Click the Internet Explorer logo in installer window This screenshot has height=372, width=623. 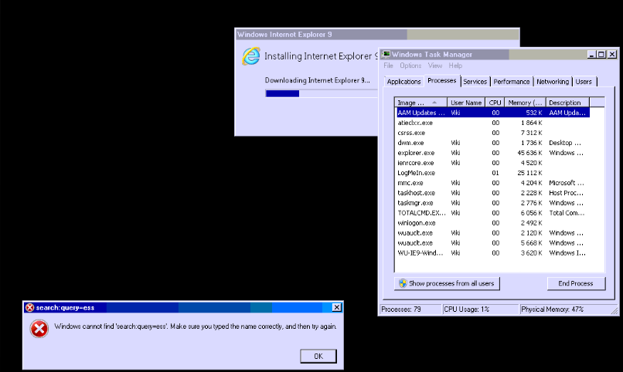pyautogui.click(x=251, y=56)
